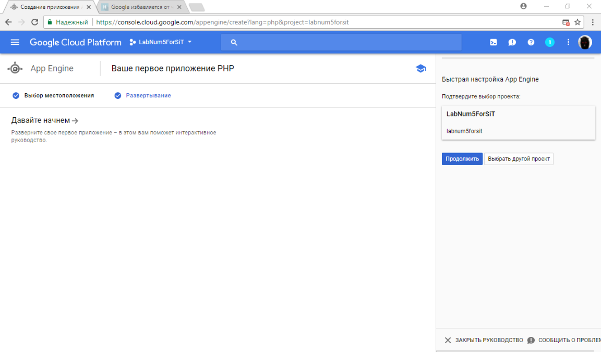Click the App Engine title text

pyautogui.click(x=52, y=69)
